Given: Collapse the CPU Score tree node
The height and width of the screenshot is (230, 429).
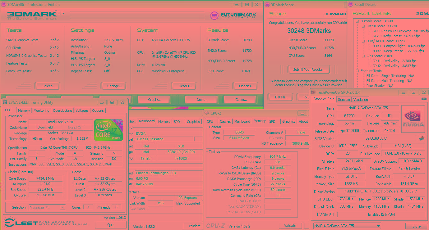Looking at the screenshot, I should point(363,56).
